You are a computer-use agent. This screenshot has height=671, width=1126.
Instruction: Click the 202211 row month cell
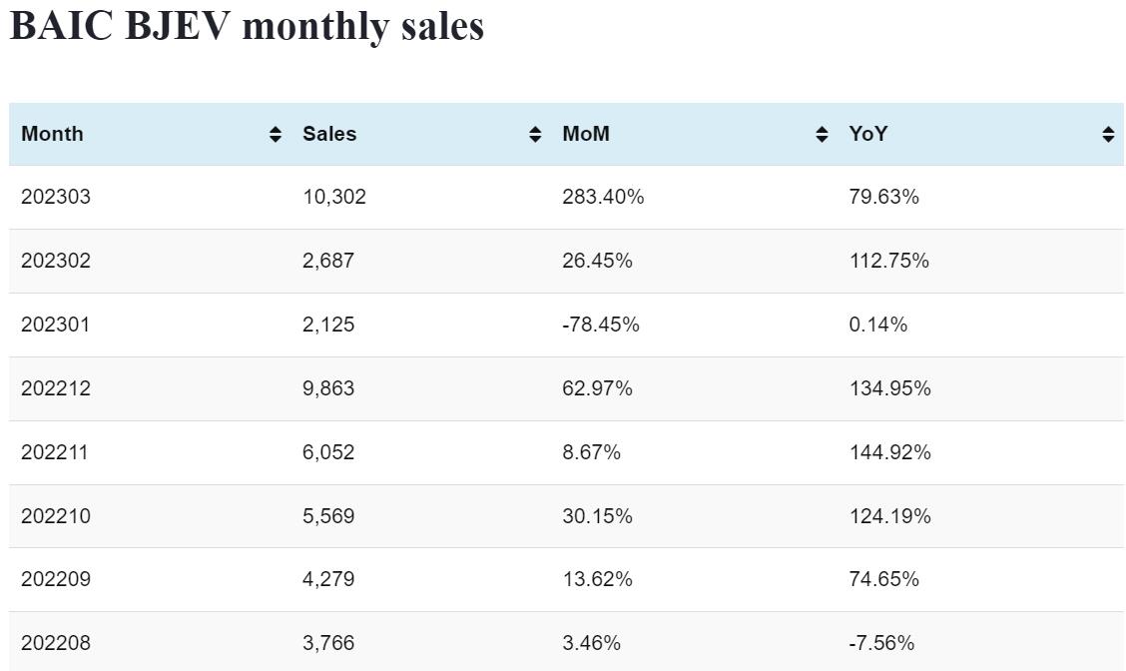coord(55,452)
